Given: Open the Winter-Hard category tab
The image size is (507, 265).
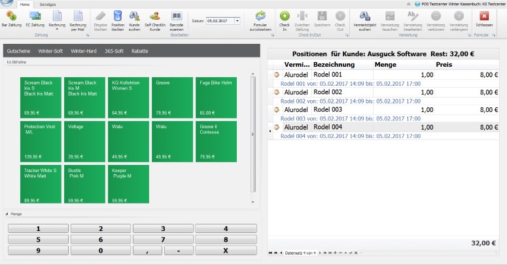Looking at the screenshot, I should (x=84, y=51).
